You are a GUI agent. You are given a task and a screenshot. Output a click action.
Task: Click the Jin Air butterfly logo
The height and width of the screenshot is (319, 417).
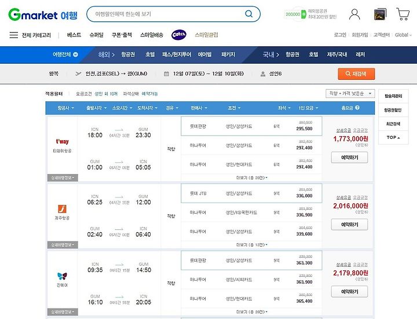(x=62, y=276)
